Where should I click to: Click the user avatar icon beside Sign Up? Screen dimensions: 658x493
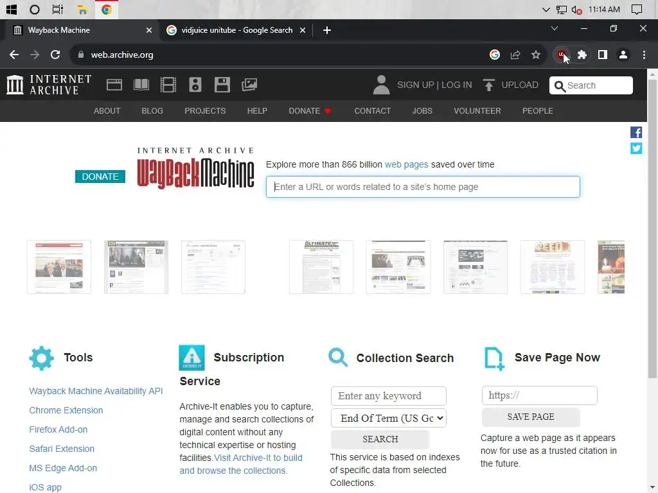coord(381,85)
